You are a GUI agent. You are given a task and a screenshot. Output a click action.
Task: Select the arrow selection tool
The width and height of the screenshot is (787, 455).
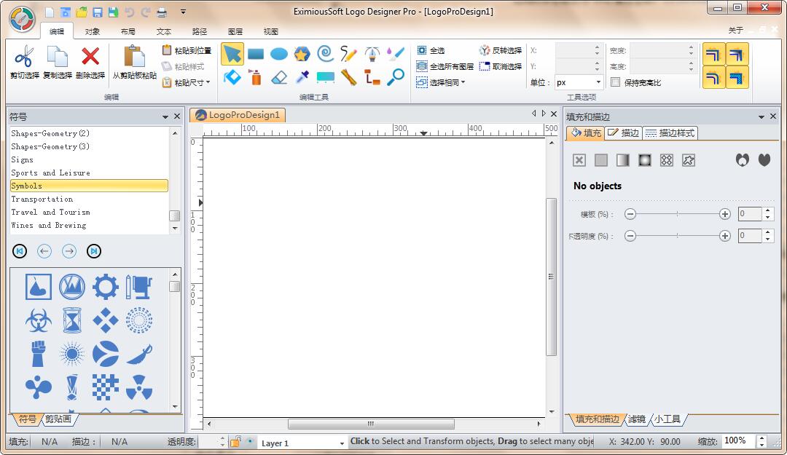[232, 54]
